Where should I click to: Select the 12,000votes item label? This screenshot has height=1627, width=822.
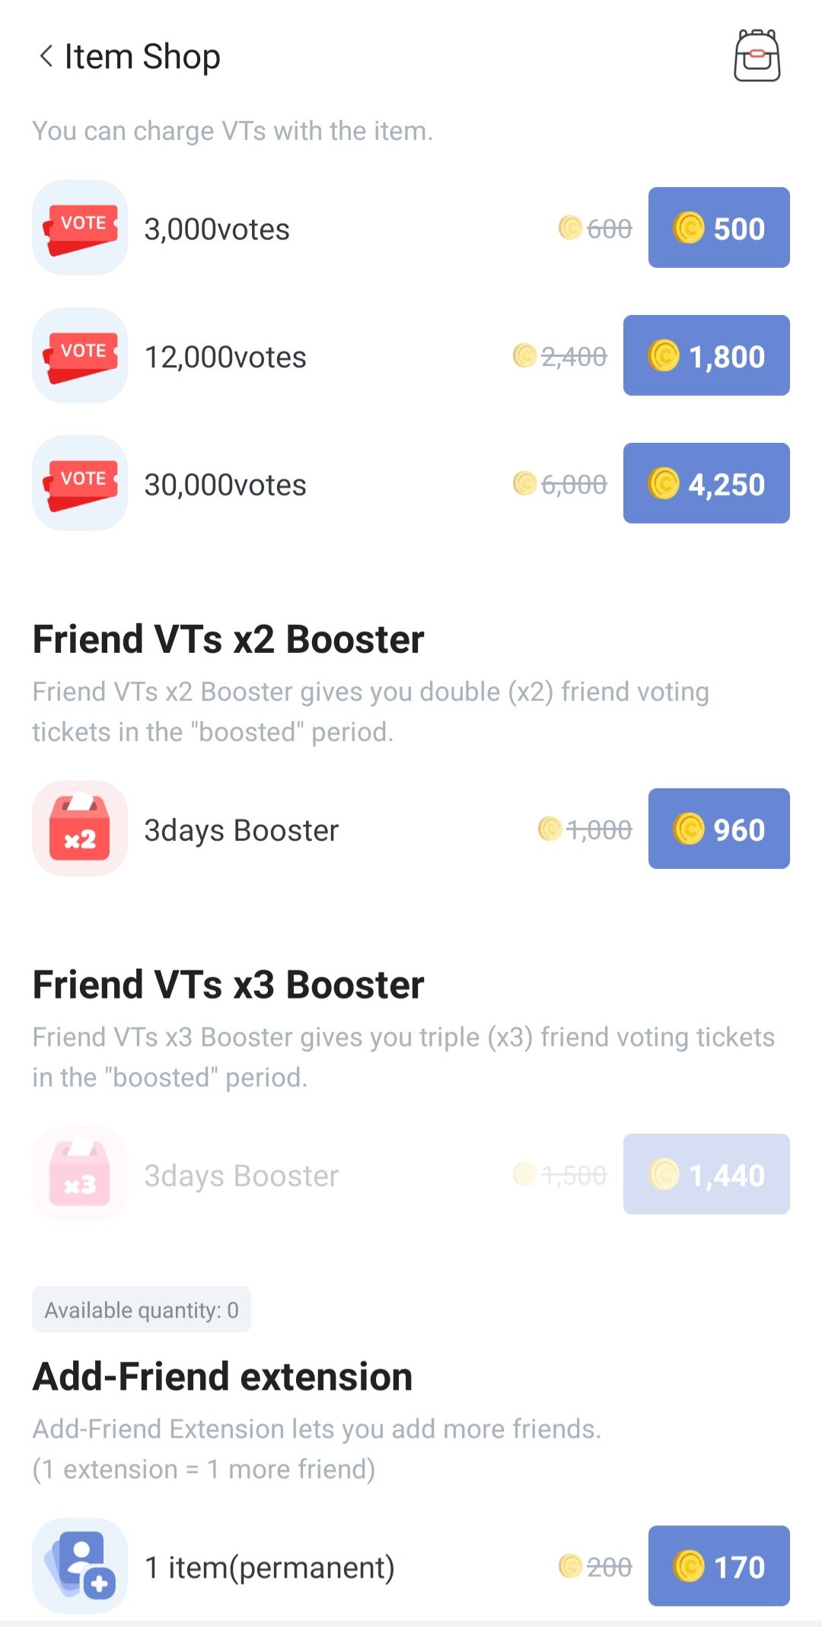pos(225,357)
